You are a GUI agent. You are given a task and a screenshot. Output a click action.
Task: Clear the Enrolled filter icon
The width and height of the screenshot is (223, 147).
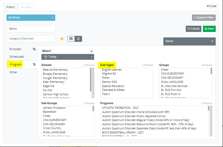coord(34,49)
